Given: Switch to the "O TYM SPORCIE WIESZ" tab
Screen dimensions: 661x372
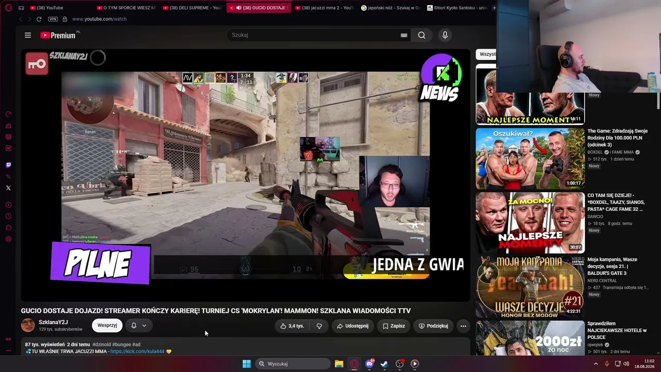Looking at the screenshot, I should pos(127,8).
